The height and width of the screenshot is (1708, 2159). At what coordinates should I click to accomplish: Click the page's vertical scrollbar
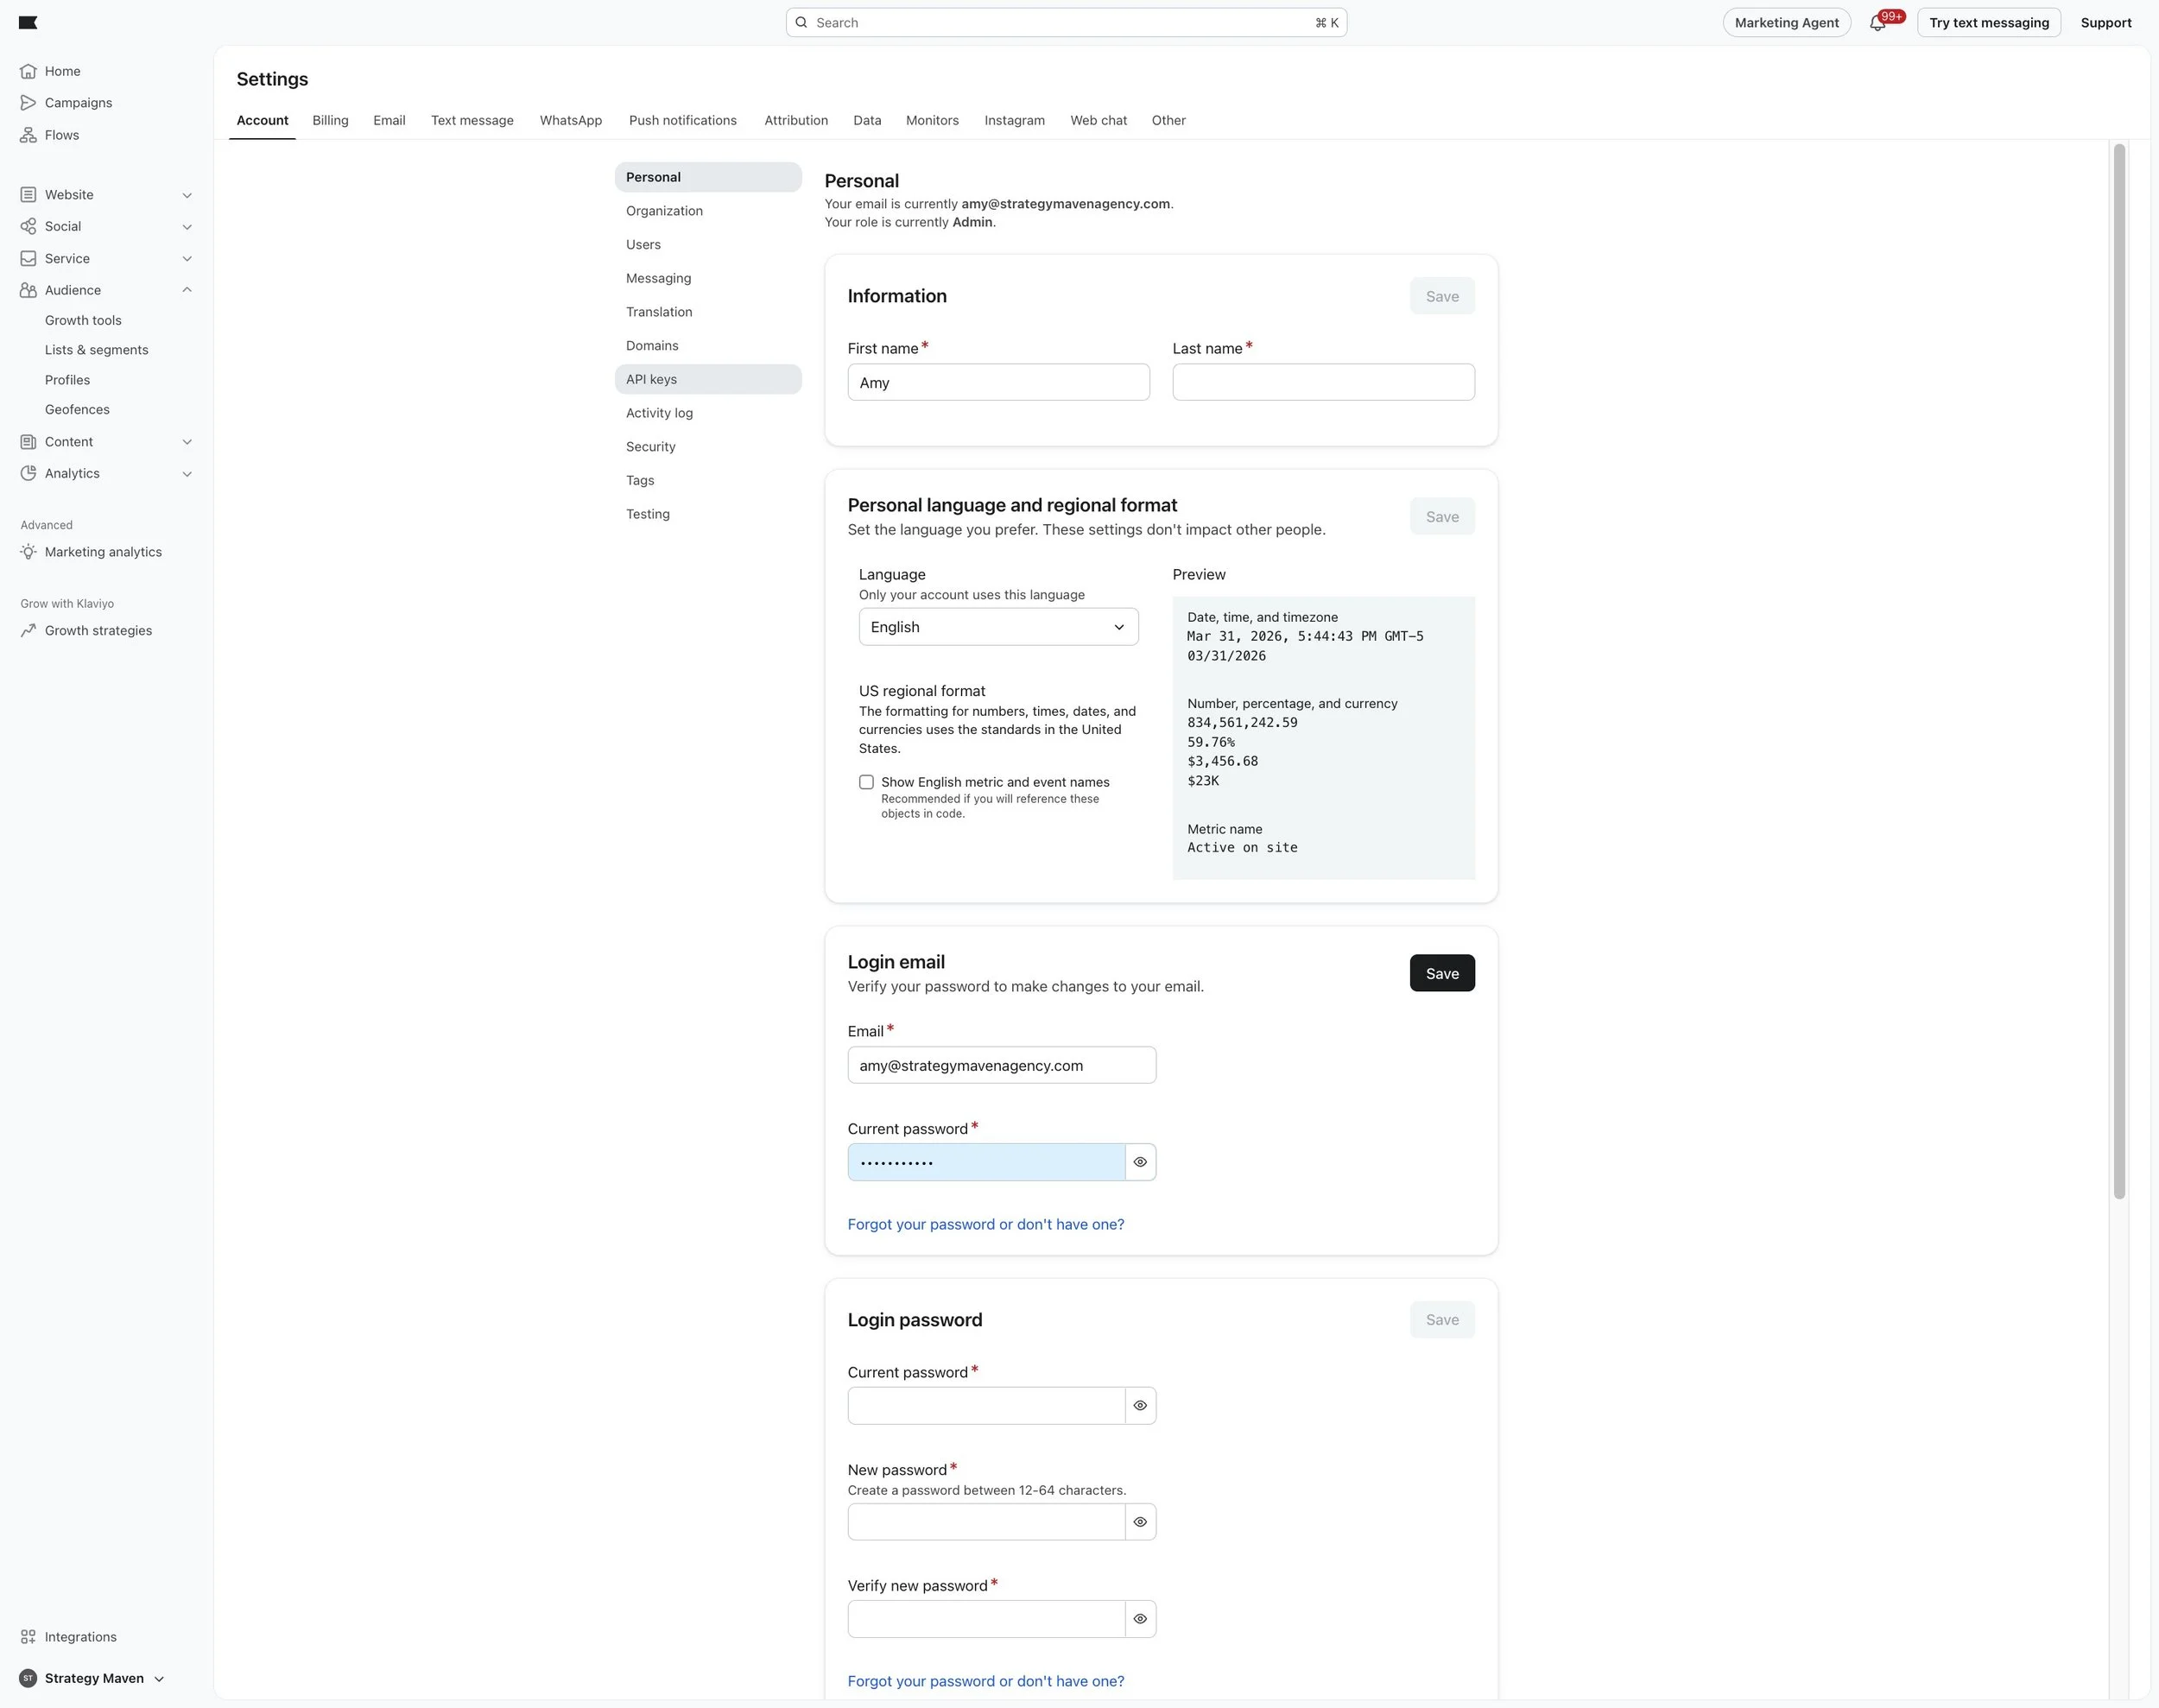(2118, 670)
